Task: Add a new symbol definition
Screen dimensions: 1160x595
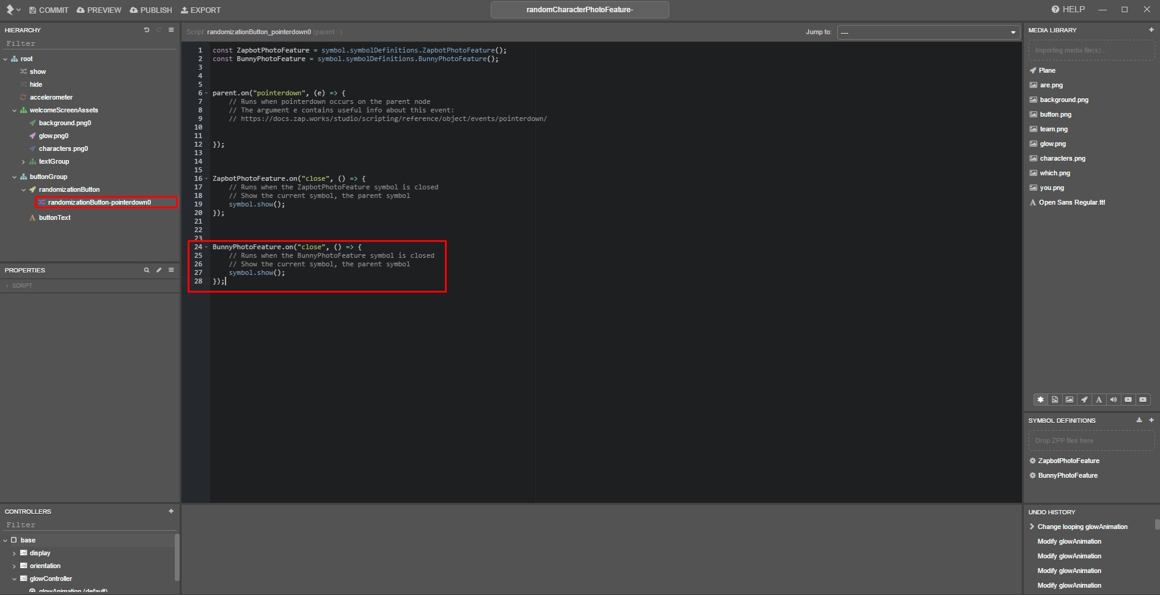Action: [x=1151, y=420]
